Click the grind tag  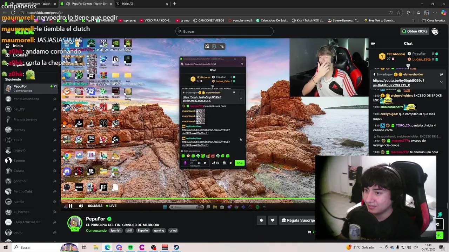point(173,231)
